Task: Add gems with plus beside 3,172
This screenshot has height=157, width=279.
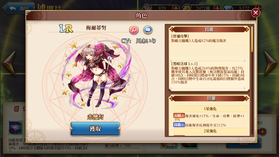Action: pyautogui.click(x=259, y=8)
